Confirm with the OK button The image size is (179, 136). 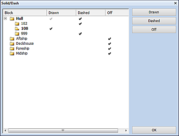154,130
